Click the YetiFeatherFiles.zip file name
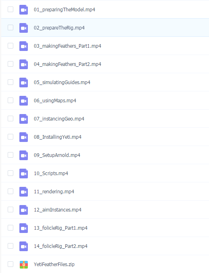 coord(54,264)
